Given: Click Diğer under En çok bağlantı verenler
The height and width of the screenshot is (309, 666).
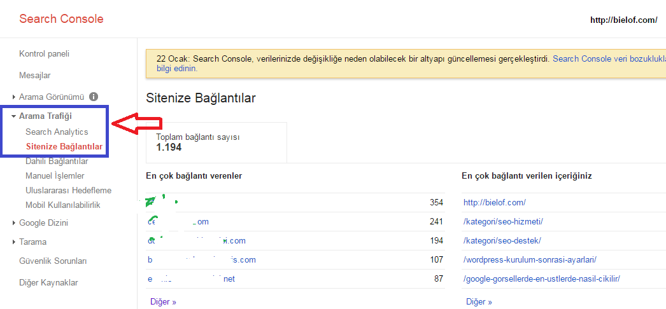Looking at the screenshot, I should point(163,302).
